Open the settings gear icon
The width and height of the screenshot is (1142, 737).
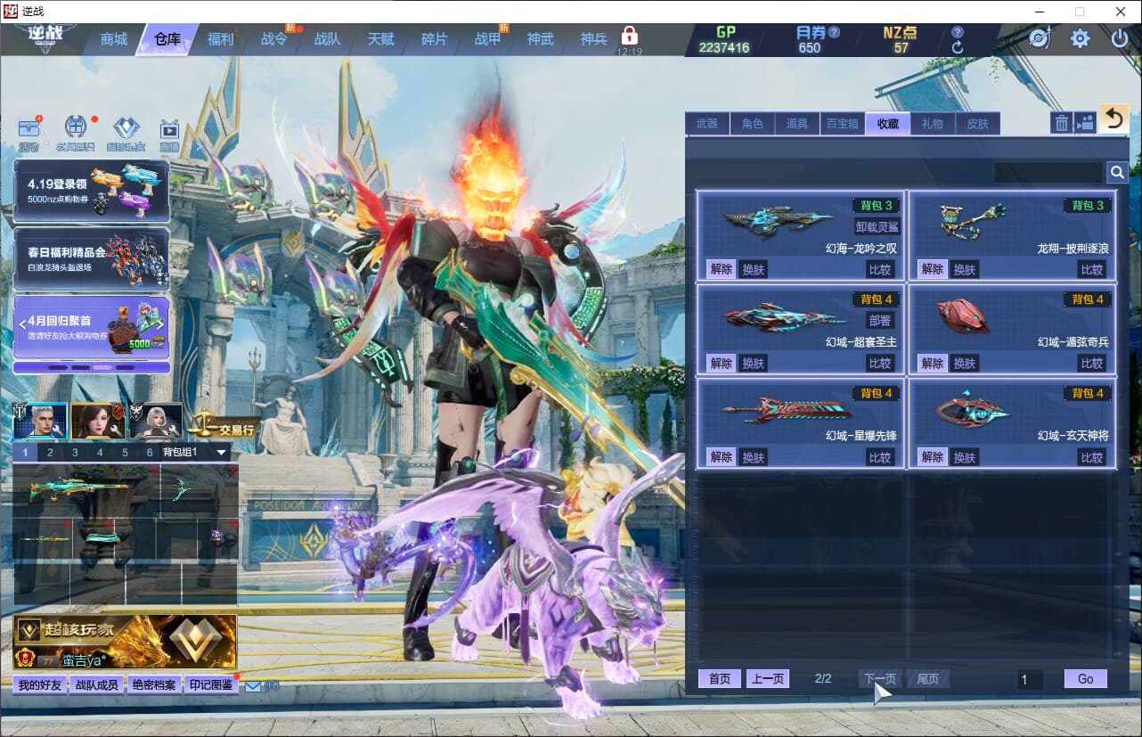[x=1080, y=38]
